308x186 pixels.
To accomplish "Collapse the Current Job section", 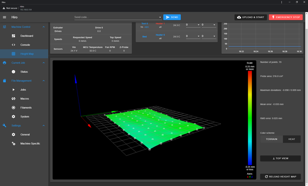I will tap(44, 63).
